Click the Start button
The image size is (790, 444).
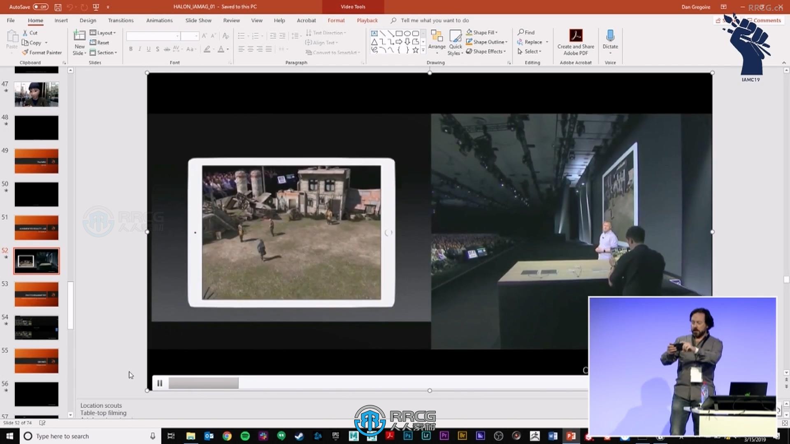[10, 436]
